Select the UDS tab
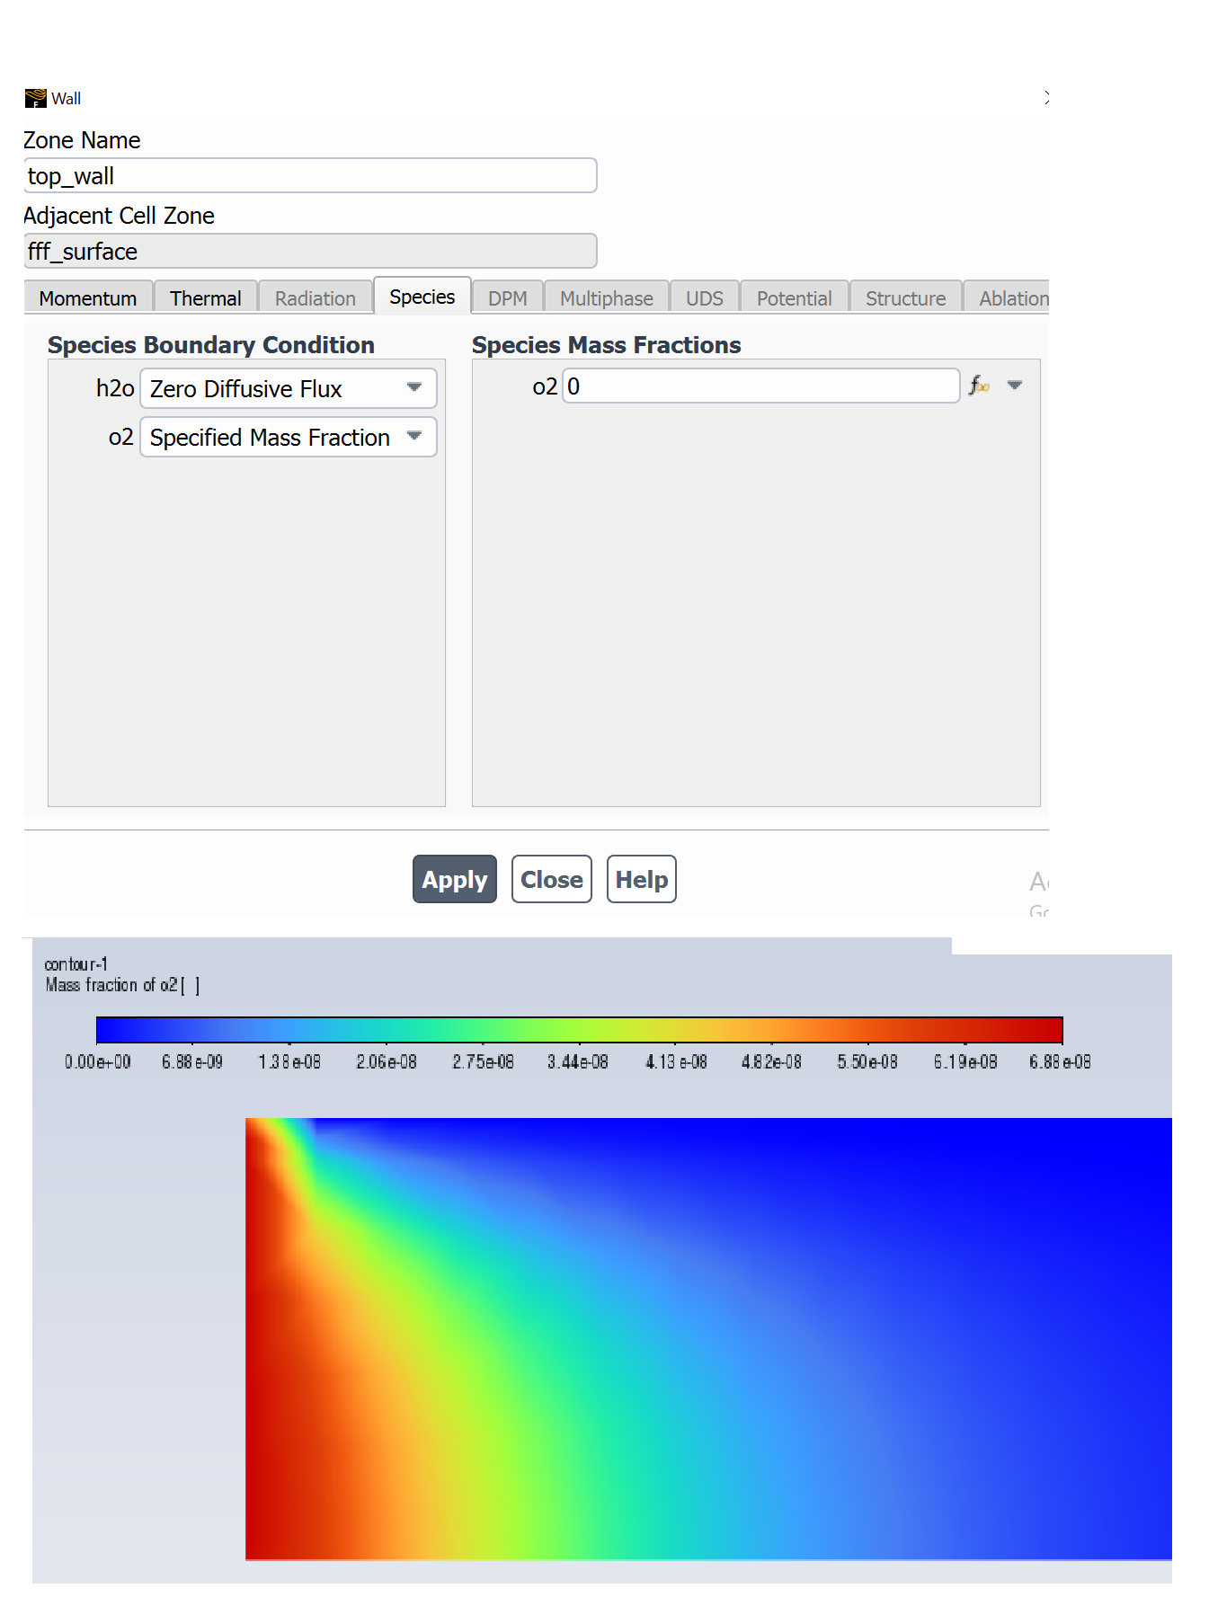The width and height of the screenshot is (1209, 1615). [x=705, y=297]
